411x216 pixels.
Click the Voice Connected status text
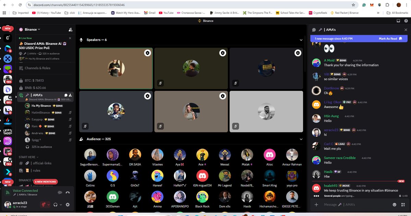25,191
